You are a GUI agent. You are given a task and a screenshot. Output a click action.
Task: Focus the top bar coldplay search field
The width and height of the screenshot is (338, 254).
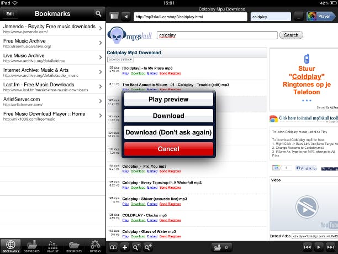(x=271, y=17)
